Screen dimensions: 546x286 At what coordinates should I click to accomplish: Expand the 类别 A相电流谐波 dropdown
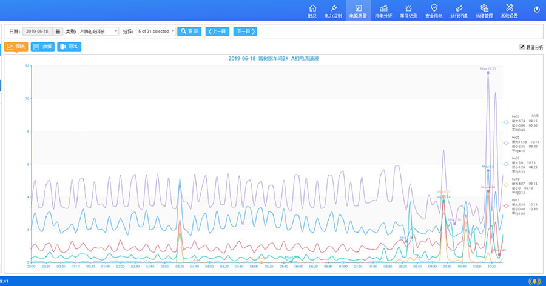click(98, 31)
